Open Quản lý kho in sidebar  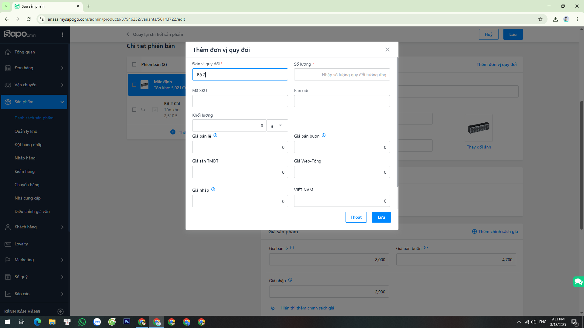pyautogui.click(x=26, y=131)
